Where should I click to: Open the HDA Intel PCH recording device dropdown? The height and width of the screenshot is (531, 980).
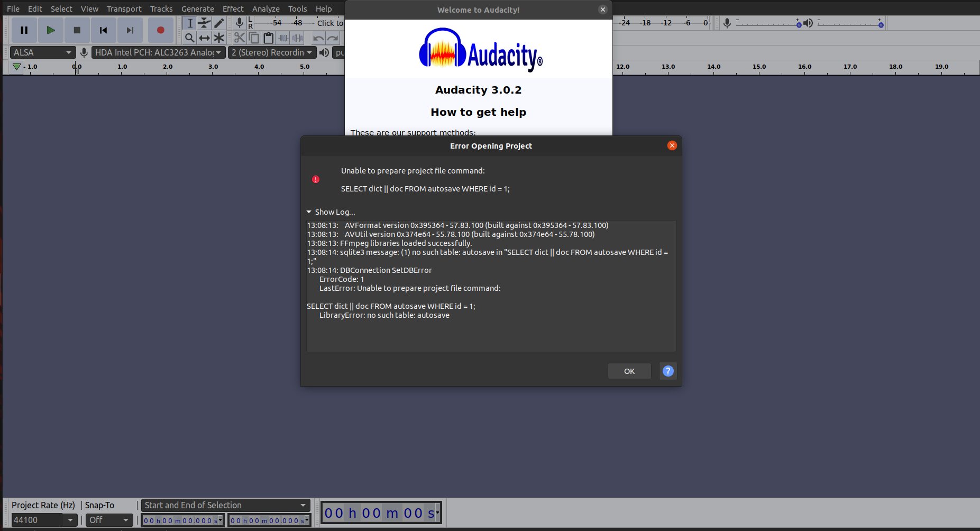click(x=158, y=52)
